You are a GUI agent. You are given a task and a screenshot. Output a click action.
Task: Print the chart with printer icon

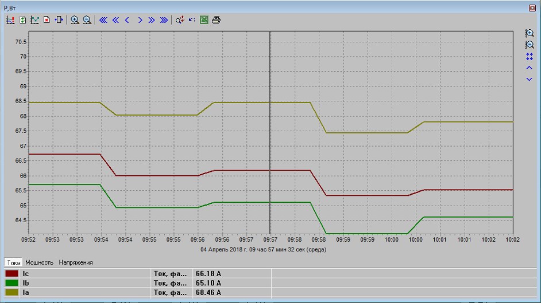[216, 20]
